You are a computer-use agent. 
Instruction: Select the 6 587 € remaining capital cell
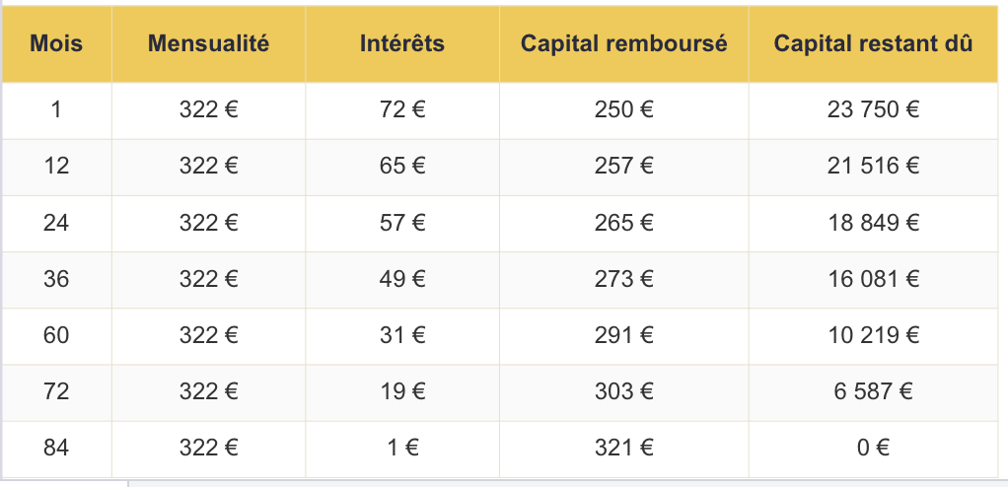tap(873, 392)
